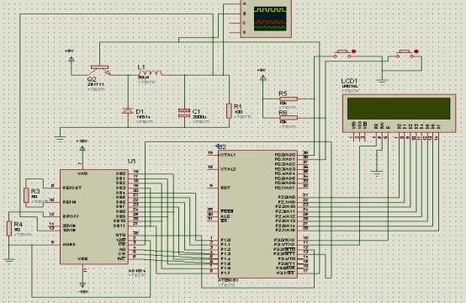Toggle the right push button switch
Image resolution: width=466 pixels, height=303 pixels.
click(405, 54)
